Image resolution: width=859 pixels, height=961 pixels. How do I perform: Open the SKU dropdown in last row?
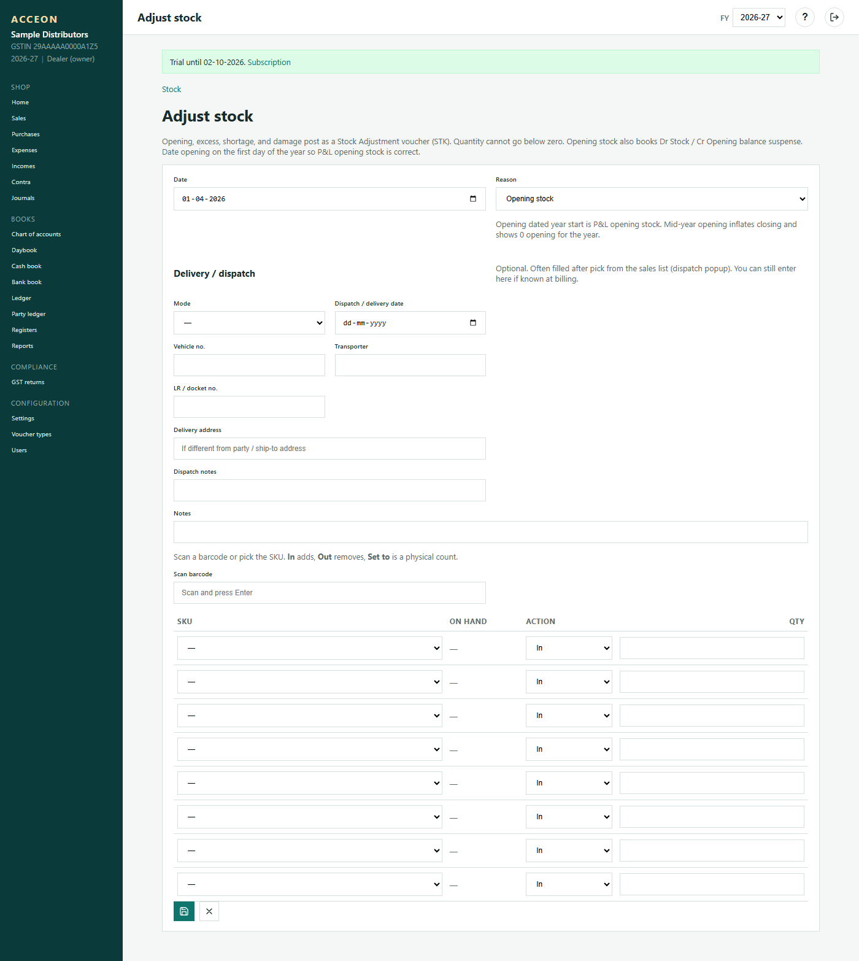click(310, 884)
